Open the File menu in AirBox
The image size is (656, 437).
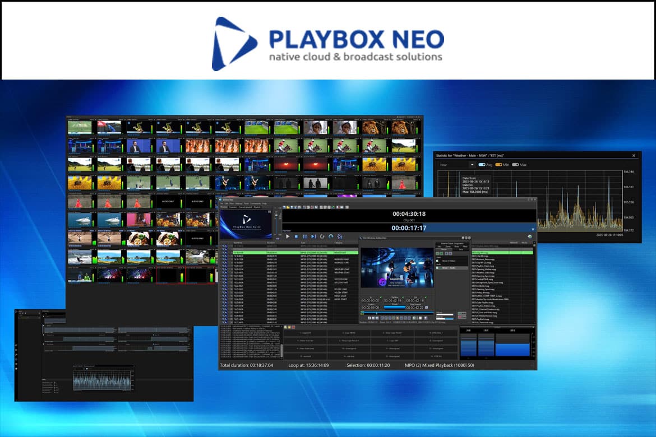221,204
